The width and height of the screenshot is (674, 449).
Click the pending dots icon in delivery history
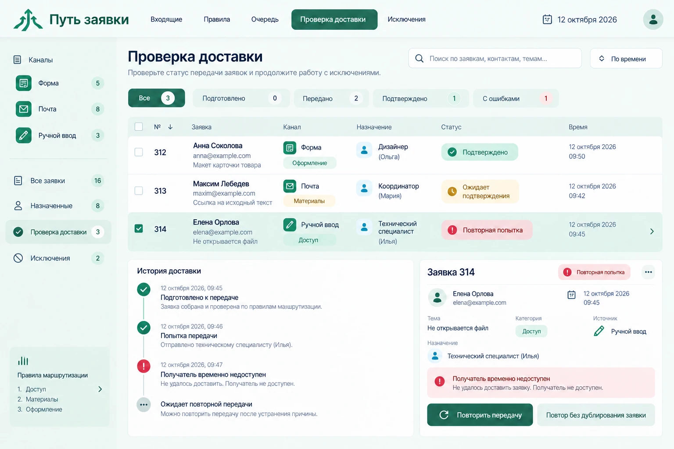(x=143, y=405)
